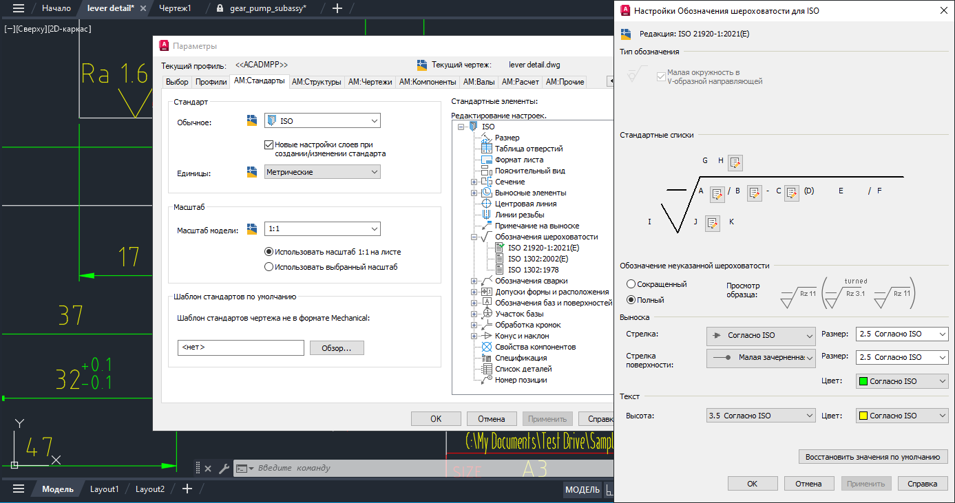The width and height of the screenshot is (955, 503).
Task: Open list editor button for field J
Action: [713, 224]
